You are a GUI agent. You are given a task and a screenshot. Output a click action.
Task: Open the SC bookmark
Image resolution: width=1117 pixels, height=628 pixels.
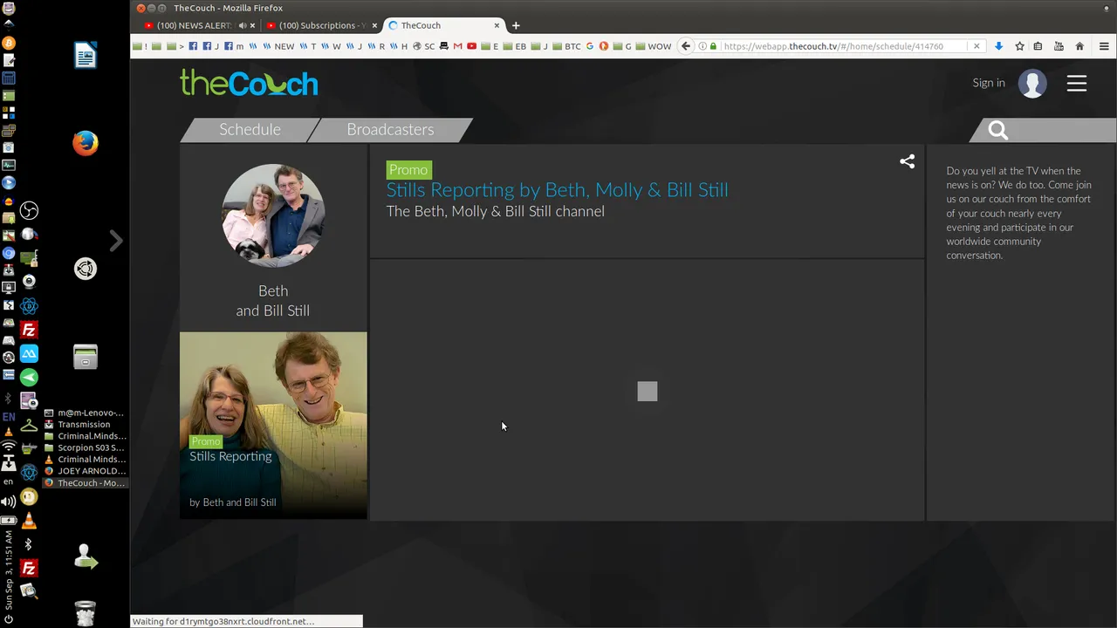424,46
